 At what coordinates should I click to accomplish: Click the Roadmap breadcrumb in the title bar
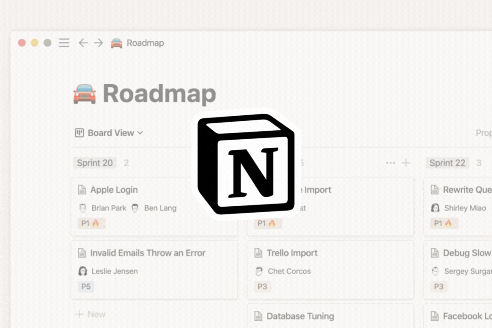point(145,43)
